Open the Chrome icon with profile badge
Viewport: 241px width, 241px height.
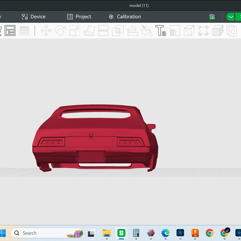(x=225, y=233)
